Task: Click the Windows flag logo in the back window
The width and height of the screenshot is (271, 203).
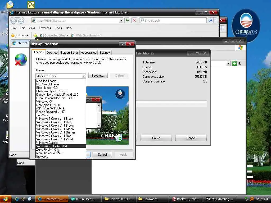Action: [240, 47]
